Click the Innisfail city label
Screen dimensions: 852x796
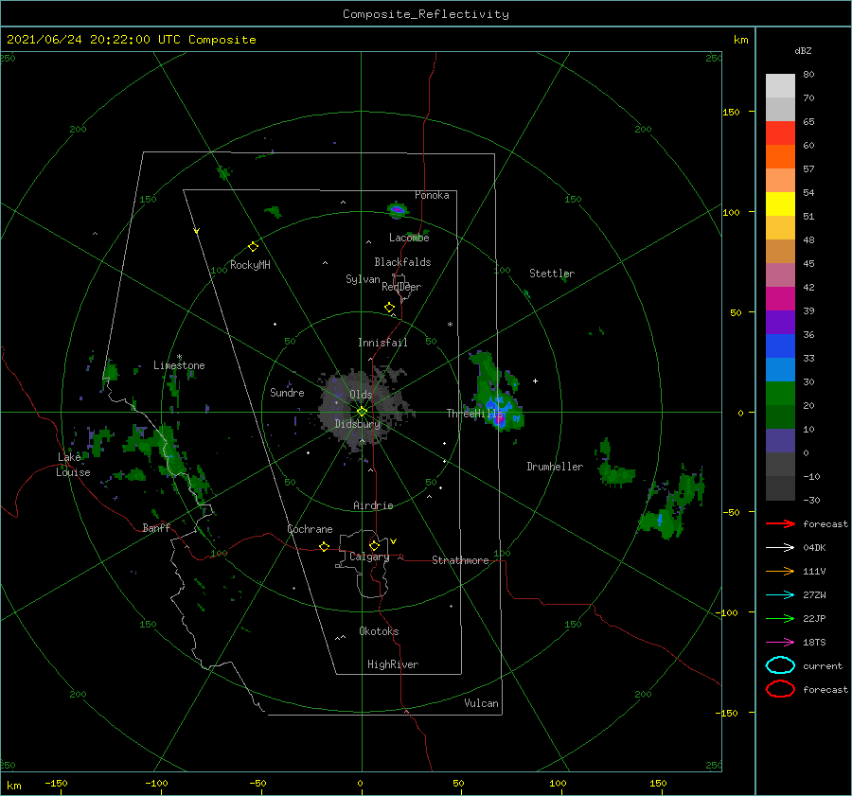pos(382,343)
